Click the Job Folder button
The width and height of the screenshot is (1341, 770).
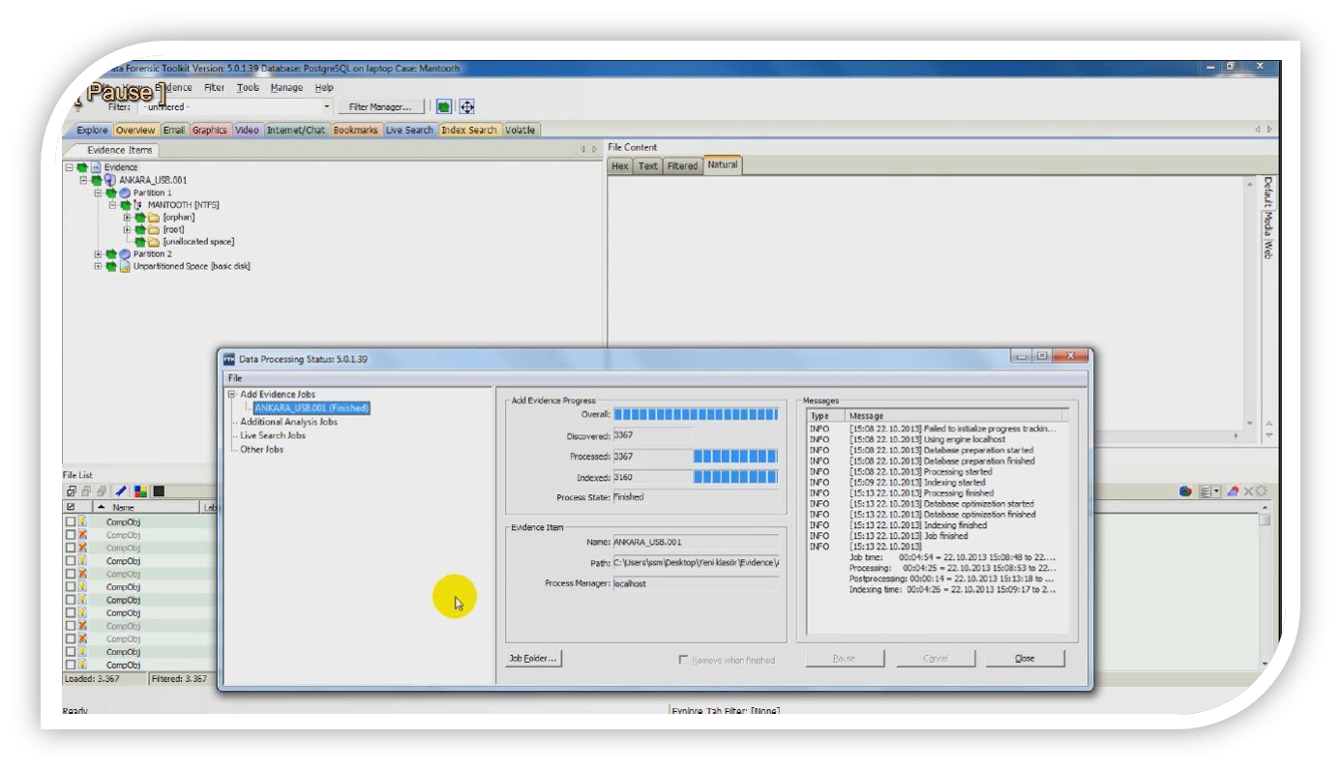click(533, 659)
